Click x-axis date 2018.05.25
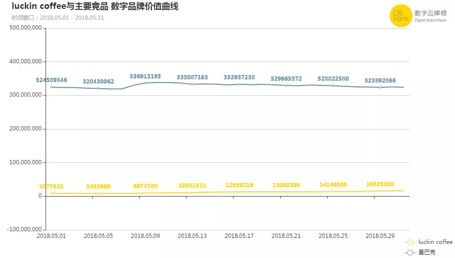Image resolution: width=455 pixels, height=258 pixels. [x=333, y=236]
